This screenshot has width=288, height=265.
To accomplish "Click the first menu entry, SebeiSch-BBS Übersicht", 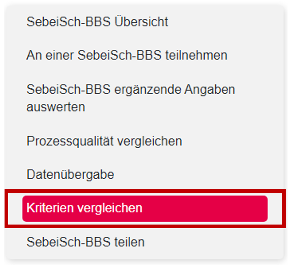I will pyautogui.click(x=97, y=22).
